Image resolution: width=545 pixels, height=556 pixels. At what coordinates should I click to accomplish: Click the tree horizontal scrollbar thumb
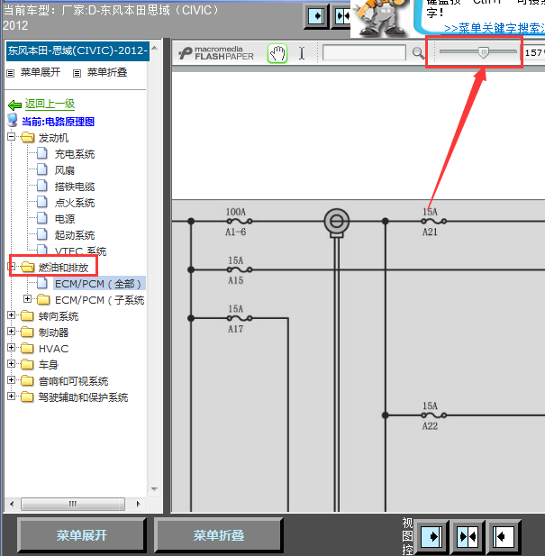(x=73, y=504)
